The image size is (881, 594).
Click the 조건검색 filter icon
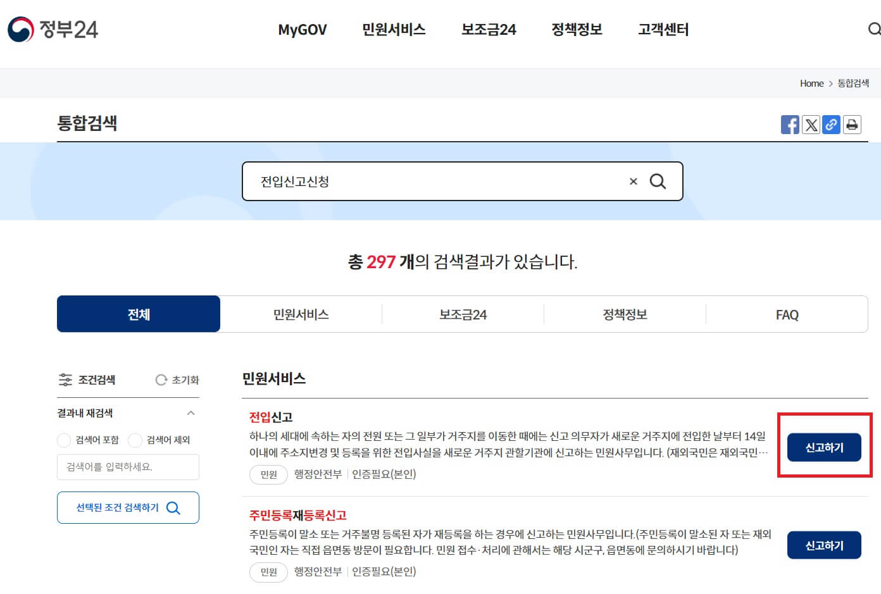tap(66, 380)
